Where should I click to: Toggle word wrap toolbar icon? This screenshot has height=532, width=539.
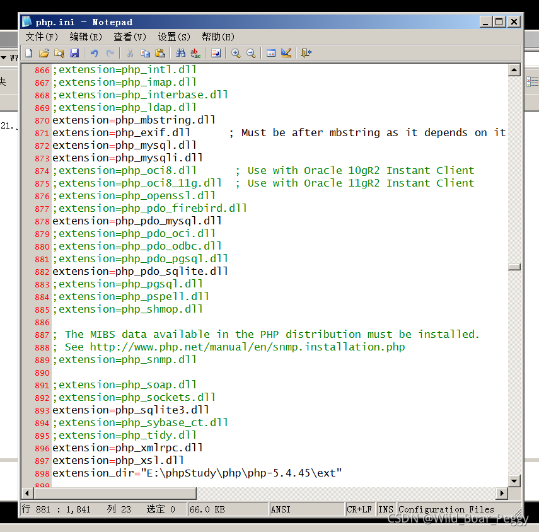(x=216, y=53)
